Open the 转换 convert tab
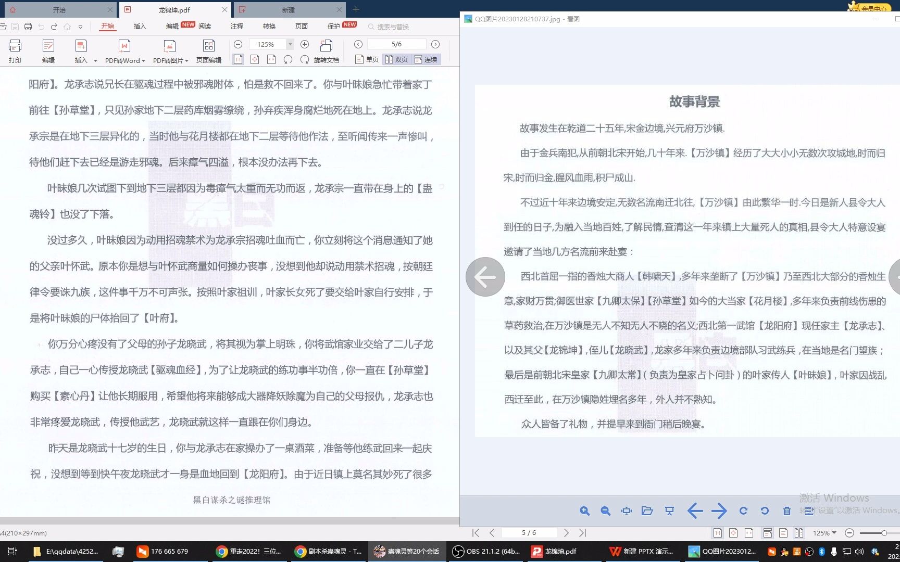This screenshot has width=900, height=562. coord(269,26)
